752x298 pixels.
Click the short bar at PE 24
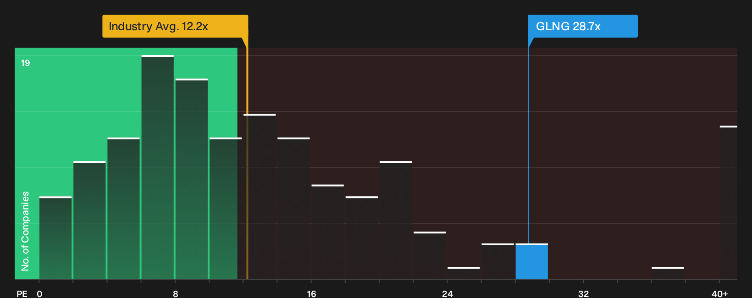coord(464,273)
